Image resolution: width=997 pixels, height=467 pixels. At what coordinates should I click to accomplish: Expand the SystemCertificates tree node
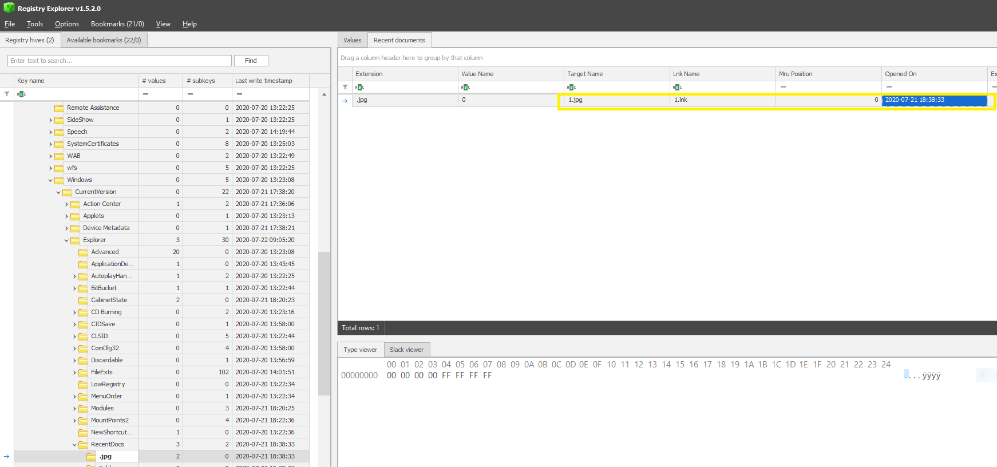[x=50, y=144]
